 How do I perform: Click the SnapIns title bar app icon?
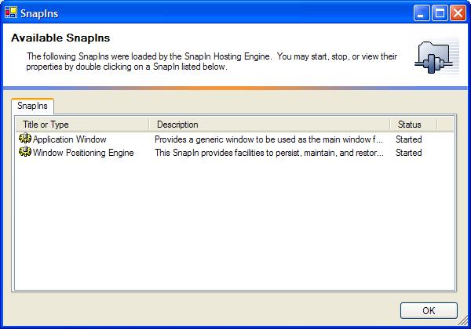coord(11,13)
